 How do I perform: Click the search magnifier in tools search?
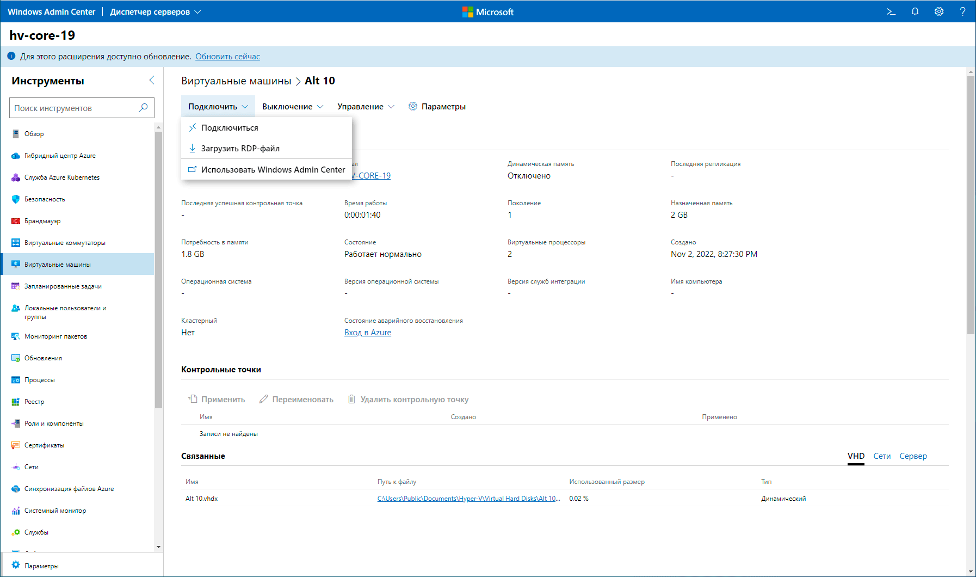point(143,108)
